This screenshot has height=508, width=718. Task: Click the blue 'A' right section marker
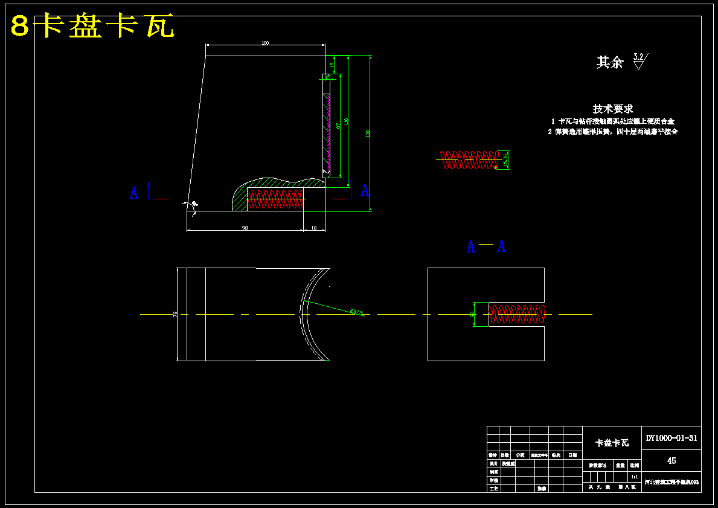365,190
